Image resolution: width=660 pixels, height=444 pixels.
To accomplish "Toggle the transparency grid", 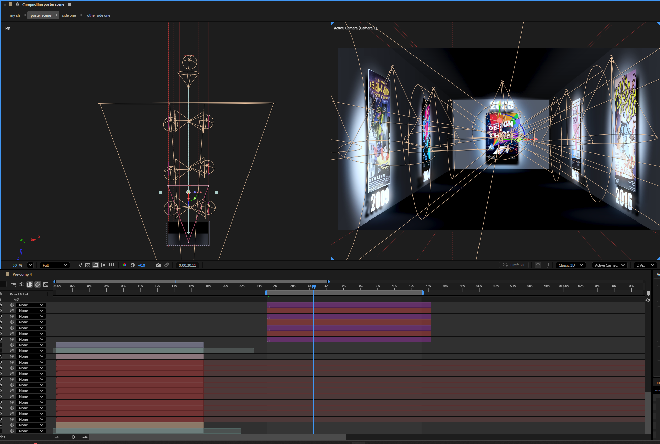I will point(88,265).
